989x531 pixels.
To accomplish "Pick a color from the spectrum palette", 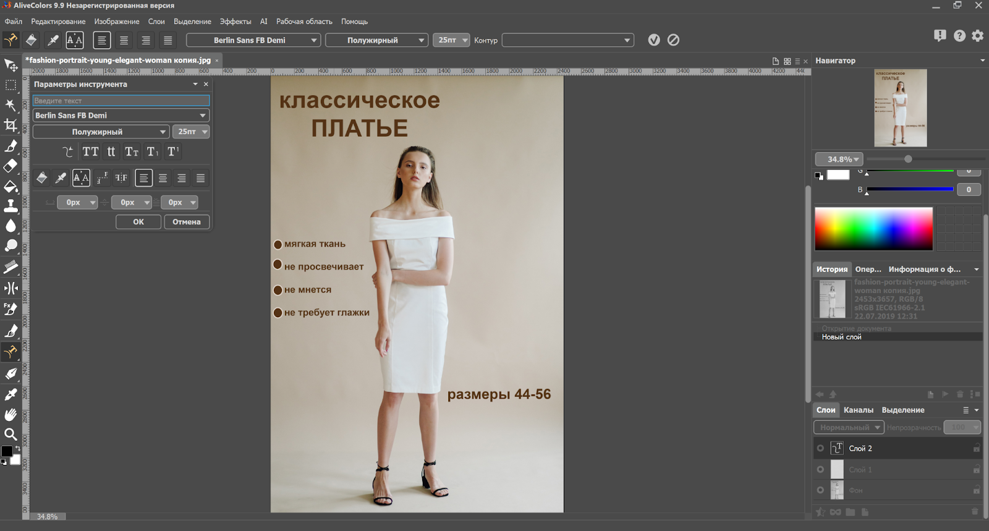I will coord(873,228).
